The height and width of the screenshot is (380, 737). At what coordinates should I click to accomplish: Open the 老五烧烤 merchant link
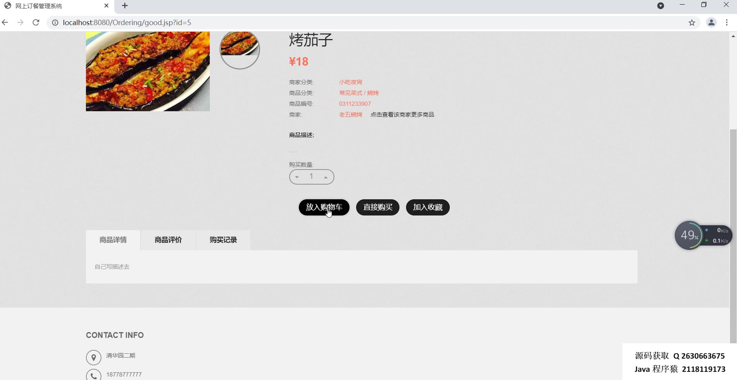(x=351, y=115)
